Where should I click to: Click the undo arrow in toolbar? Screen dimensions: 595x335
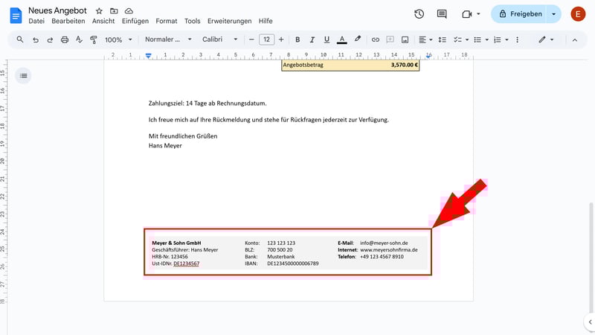click(36, 39)
